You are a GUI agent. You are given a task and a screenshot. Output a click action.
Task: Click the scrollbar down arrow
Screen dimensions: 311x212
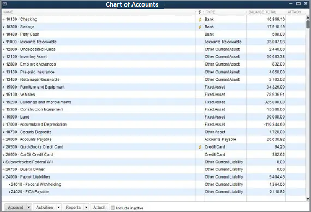coord(308,199)
